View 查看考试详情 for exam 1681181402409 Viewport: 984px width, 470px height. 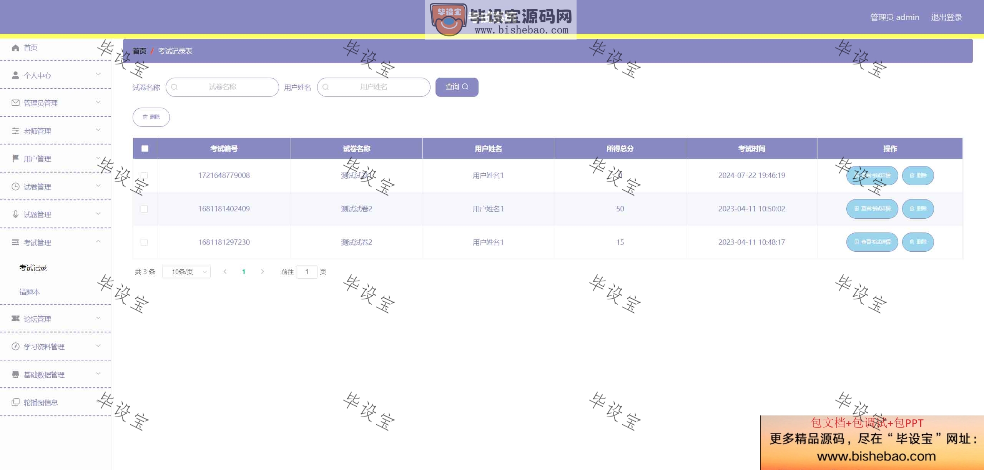click(872, 209)
